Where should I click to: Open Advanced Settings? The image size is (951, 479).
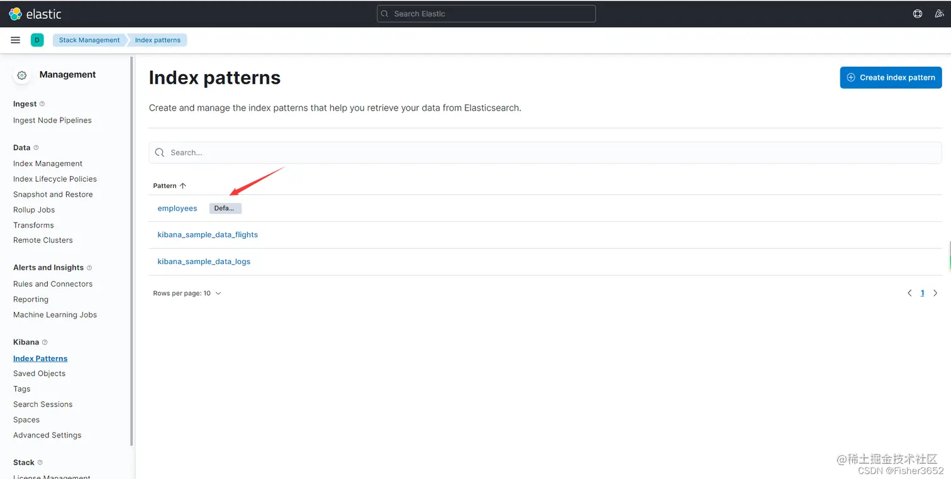coord(47,436)
